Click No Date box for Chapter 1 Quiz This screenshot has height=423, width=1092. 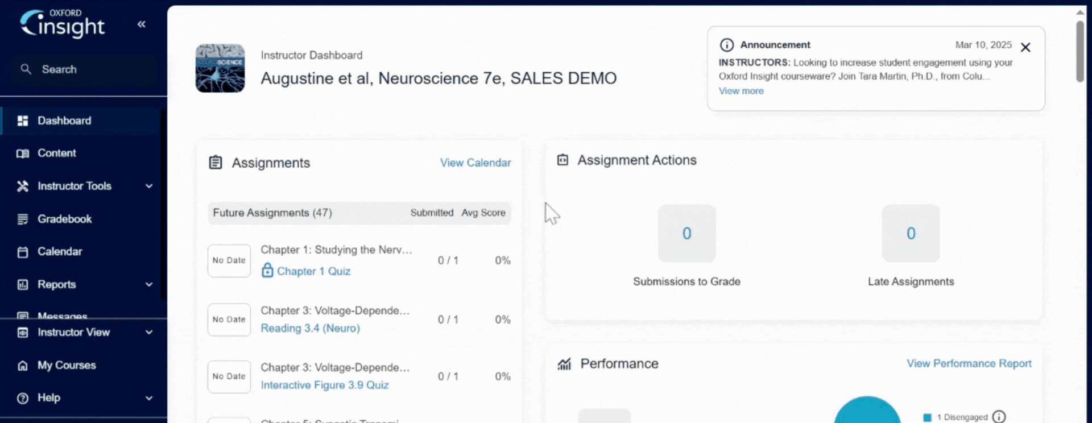[x=229, y=261]
